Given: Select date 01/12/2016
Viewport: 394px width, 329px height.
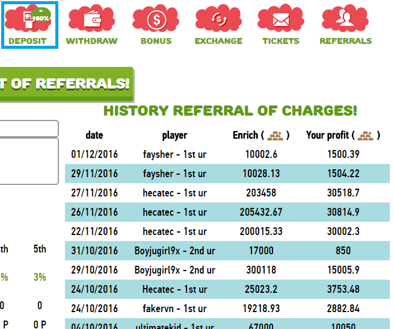Looking at the screenshot, I should click(94, 154).
